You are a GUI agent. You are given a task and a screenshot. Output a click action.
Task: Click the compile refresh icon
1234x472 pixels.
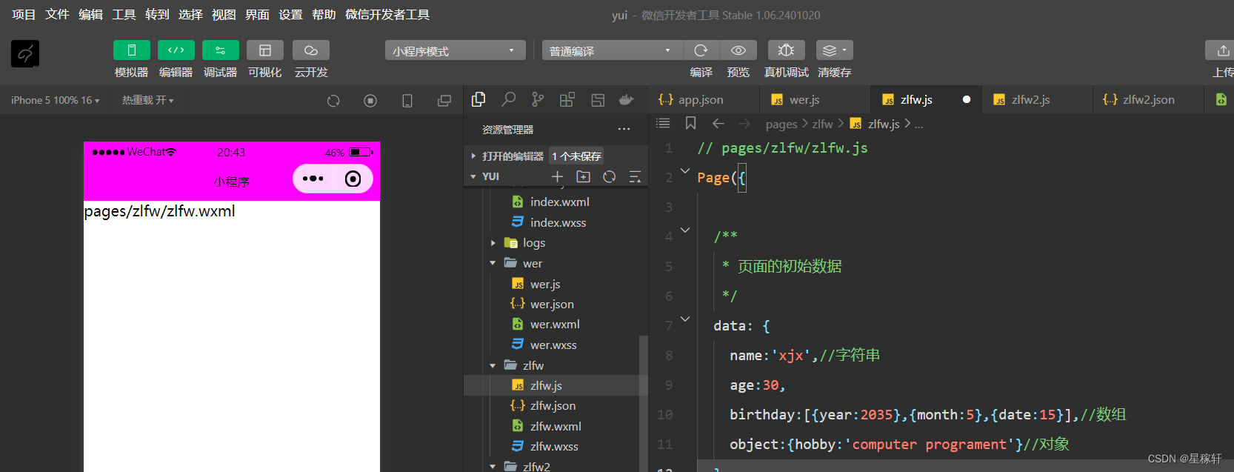click(701, 50)
